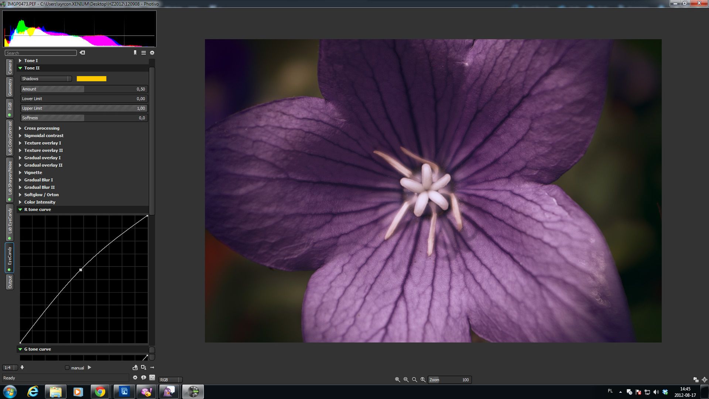Screen dimensions: 709x399
Task: Click the zoom in magnifier icon
Action: (397, 380)
